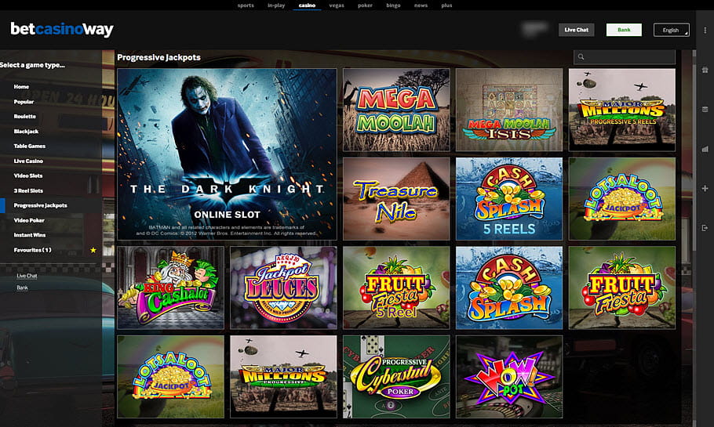Viewport: 714px width, 427px height.
Task: Open the Mega Moolah game tile
Action: [396, 110]
